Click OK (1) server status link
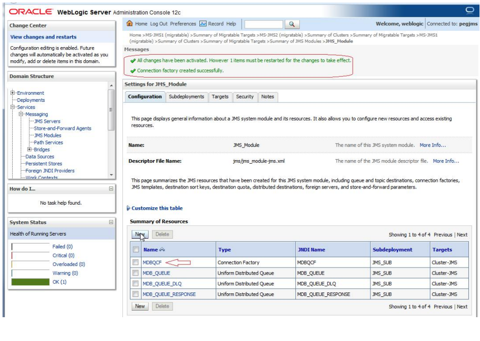This screenshot has height=341, width=480. tap(59, 282)
